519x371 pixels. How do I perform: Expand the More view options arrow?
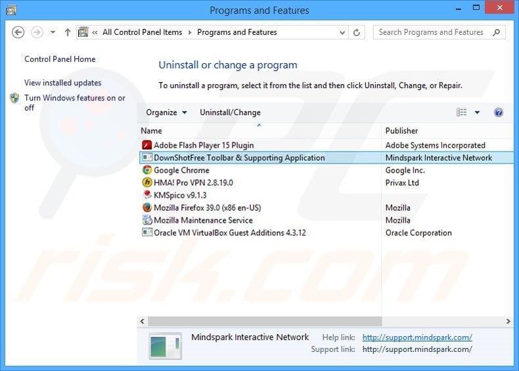[x=477, y=112]
